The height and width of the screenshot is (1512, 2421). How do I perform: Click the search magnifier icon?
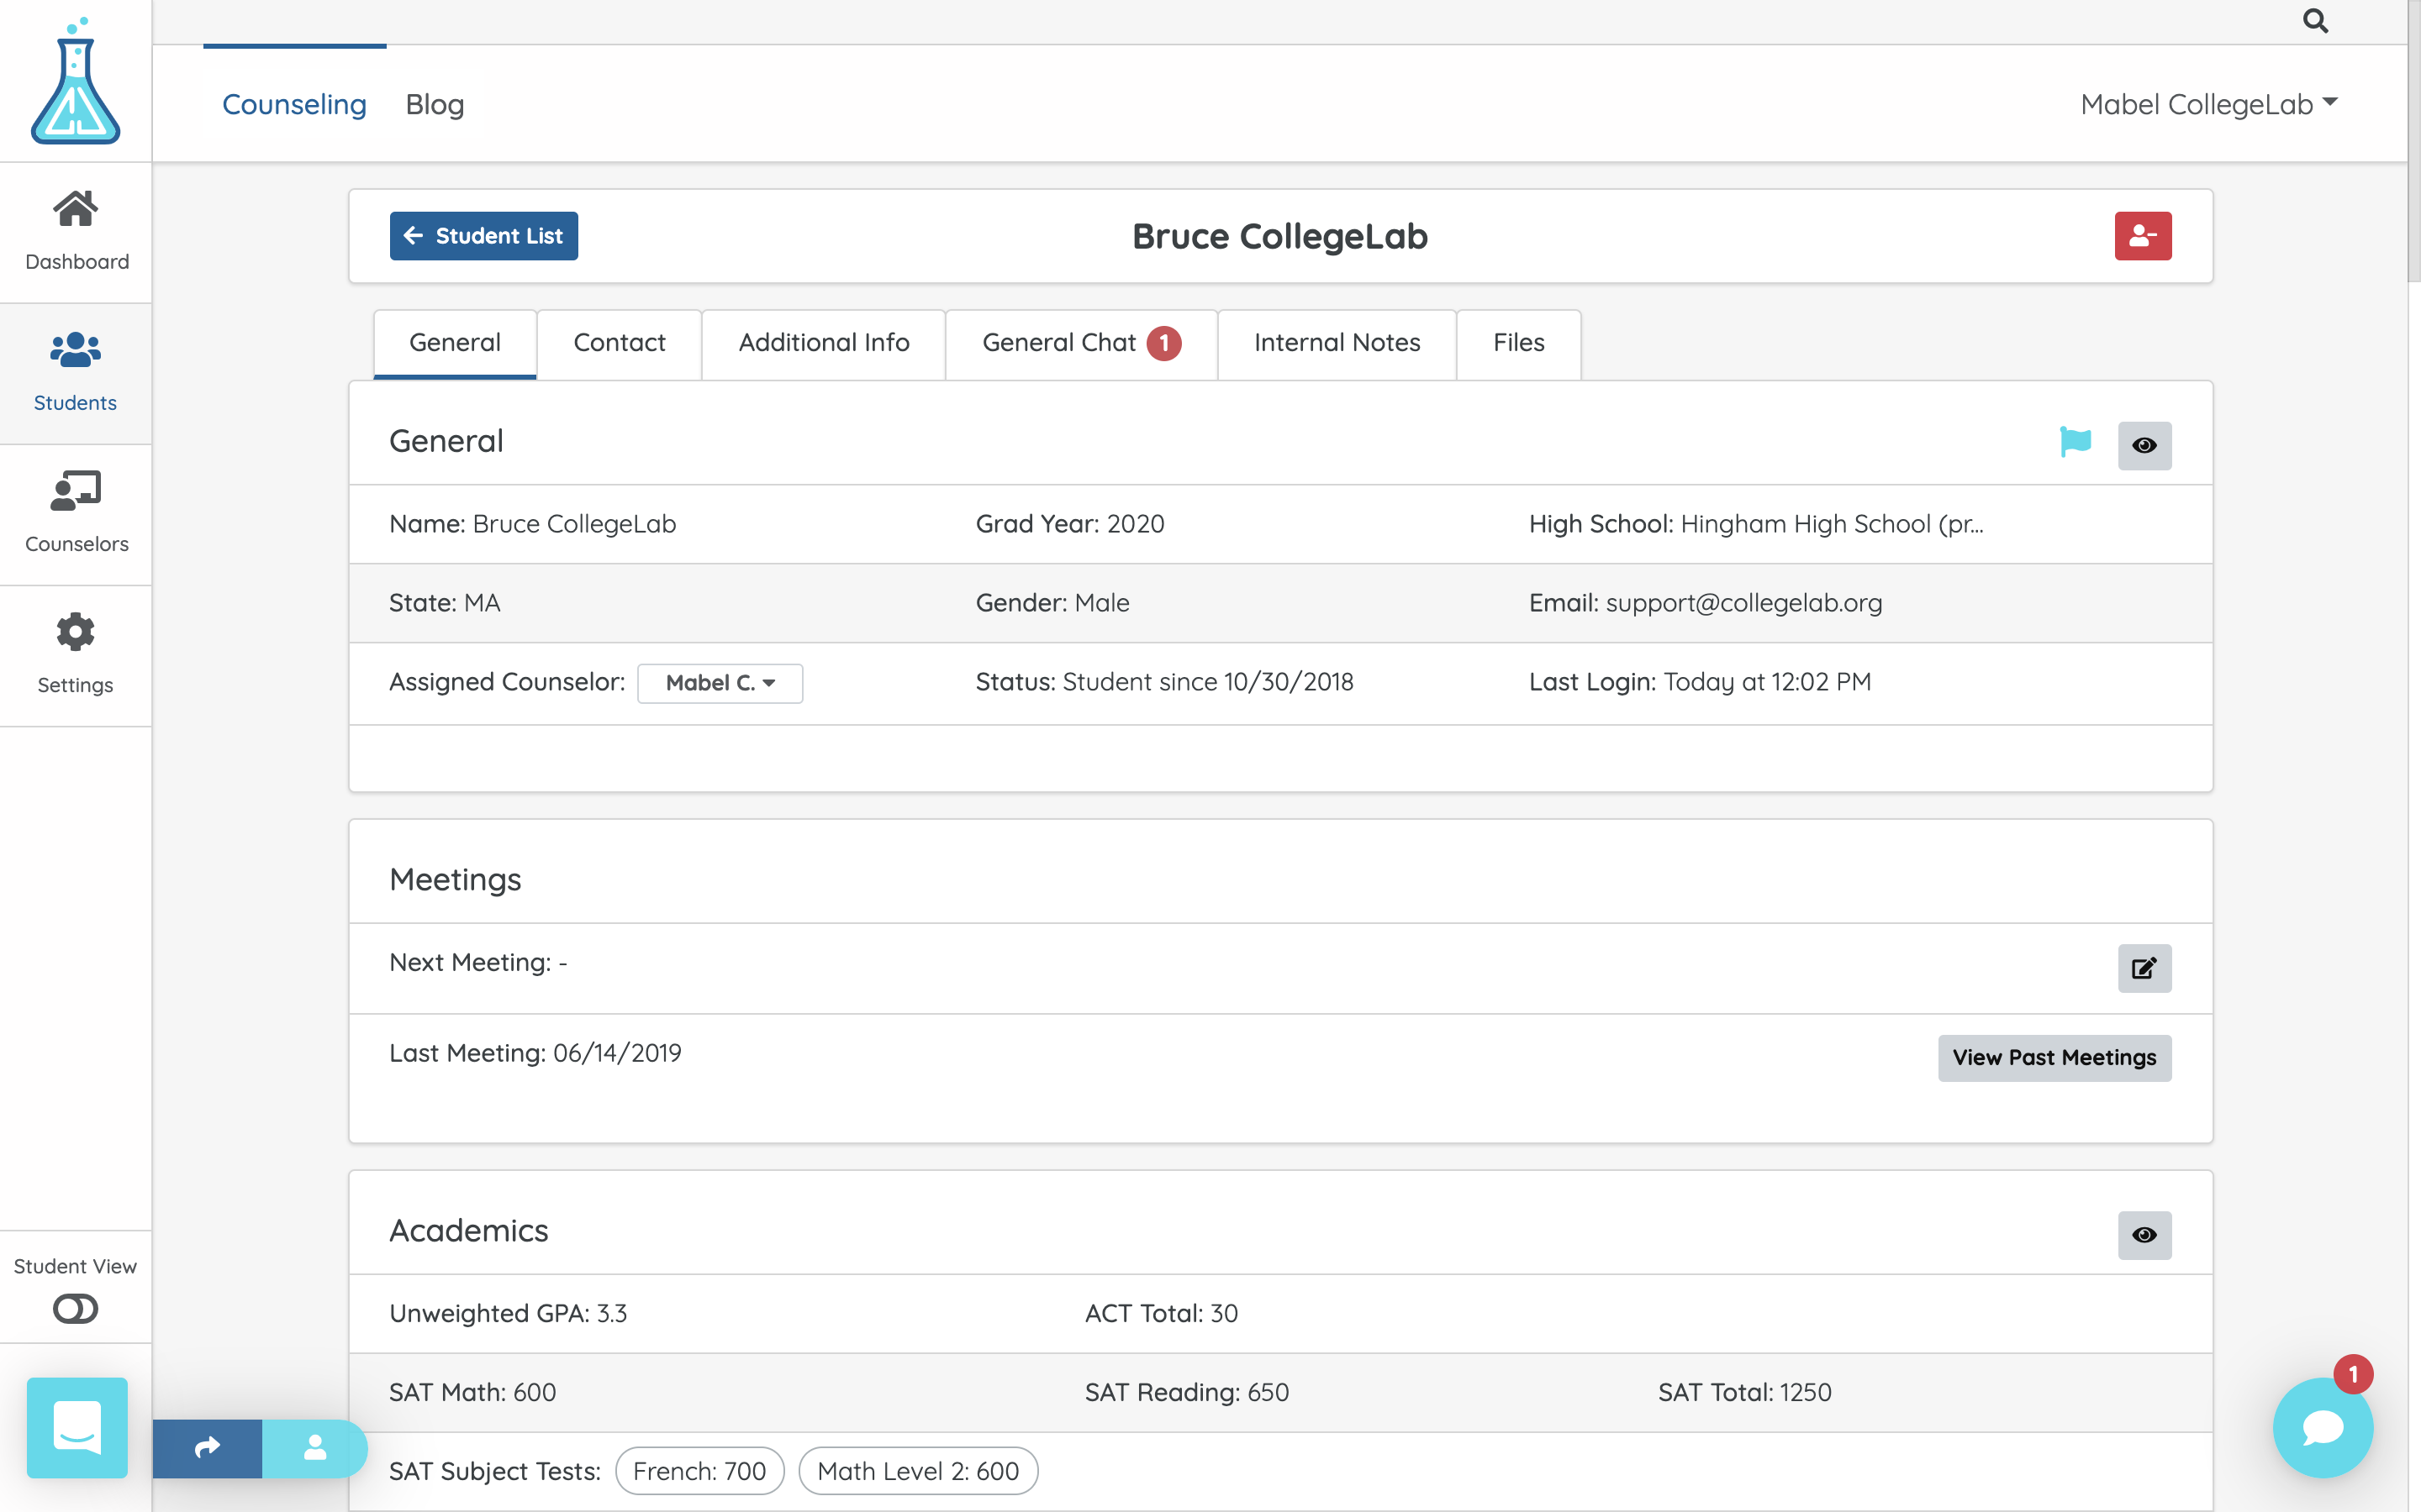point(2315,21)
